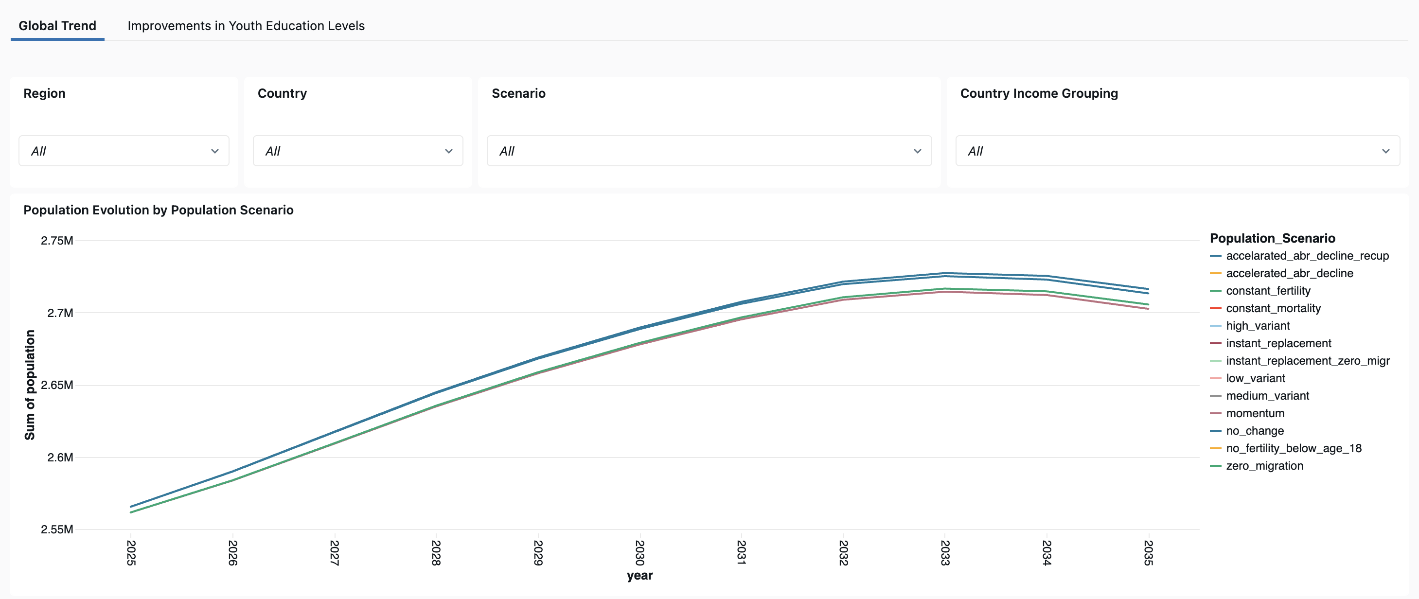Open the Scenario dropdown chevron

coord(917,151)
